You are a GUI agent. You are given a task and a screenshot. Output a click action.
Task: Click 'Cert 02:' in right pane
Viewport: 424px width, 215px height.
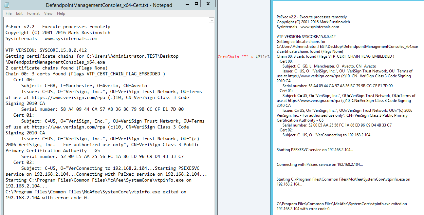tap(286, 130)
